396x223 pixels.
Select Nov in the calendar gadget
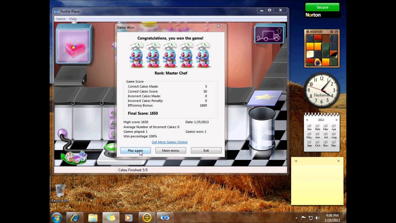point(325,144)
